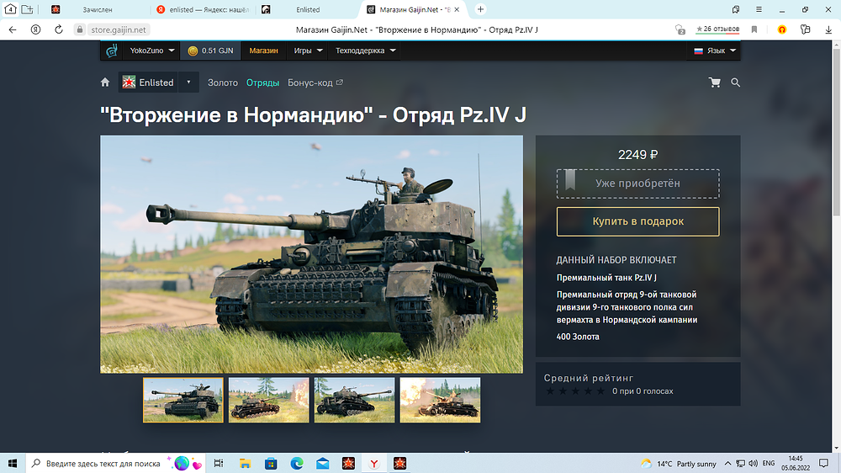Viewport: 841px width, 473px height.
Task: Switch the ENG input language indicator
Action: pyautogui.click(x=769, y=464)
